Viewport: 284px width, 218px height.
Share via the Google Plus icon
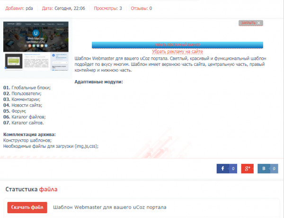(248, 169)
